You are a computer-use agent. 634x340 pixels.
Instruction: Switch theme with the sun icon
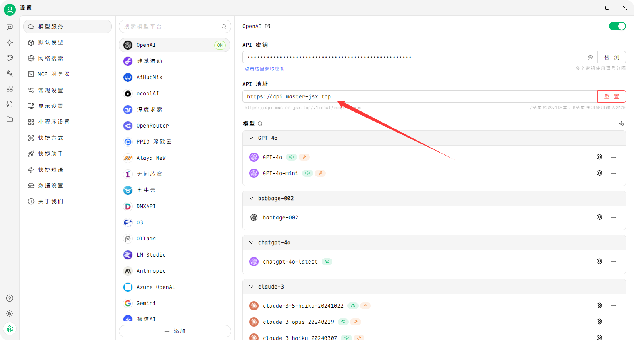click(x=10, y=313)
